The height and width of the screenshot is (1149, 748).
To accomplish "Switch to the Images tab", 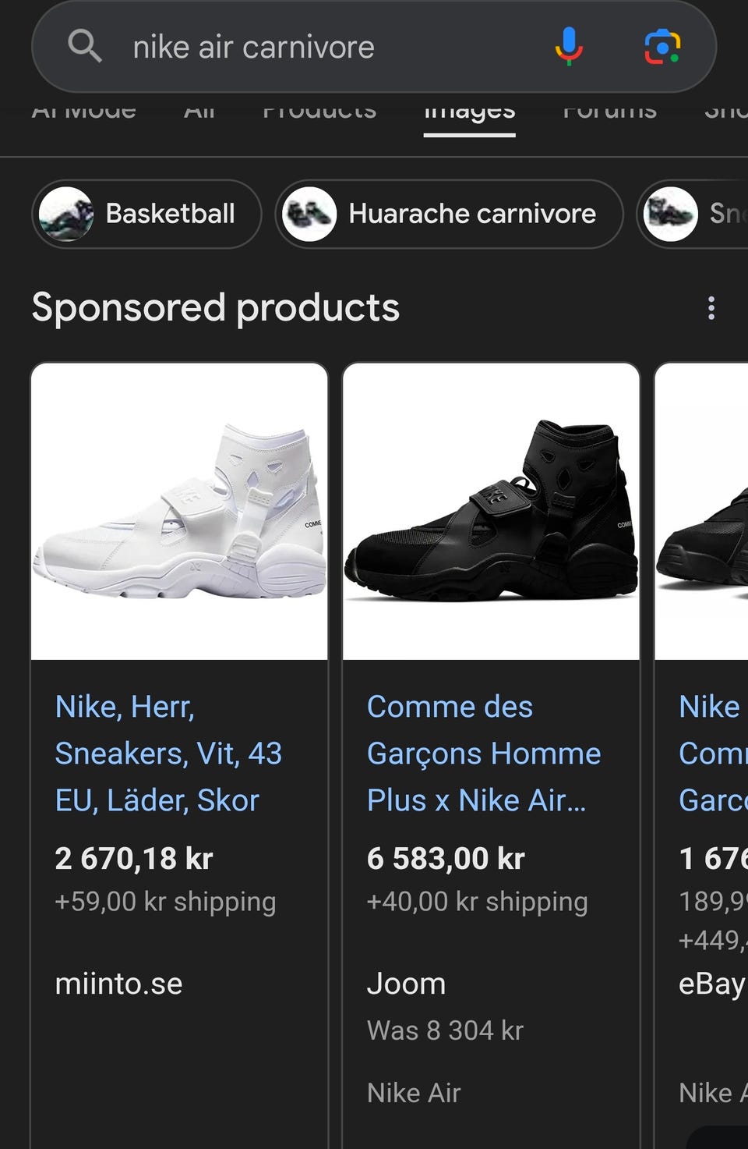I will [469, 113].
